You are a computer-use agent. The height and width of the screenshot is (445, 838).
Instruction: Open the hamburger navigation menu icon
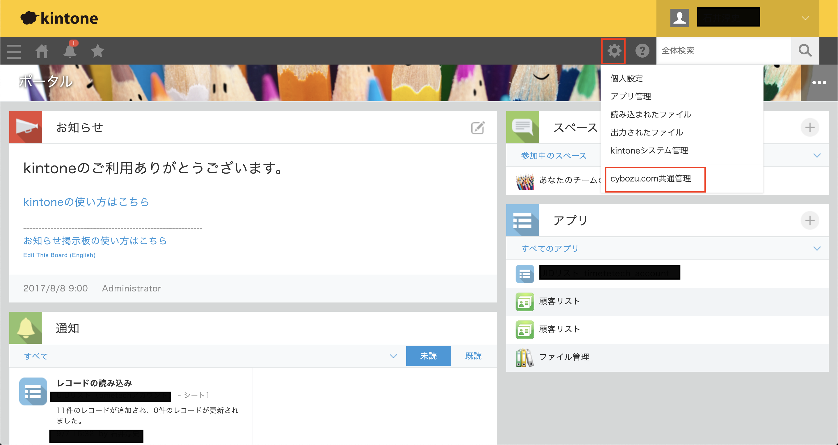point(14,51)
